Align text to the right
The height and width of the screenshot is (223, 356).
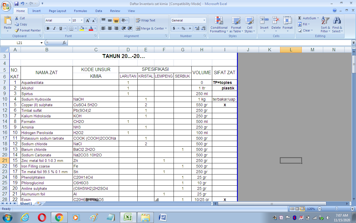coord(116,28)
